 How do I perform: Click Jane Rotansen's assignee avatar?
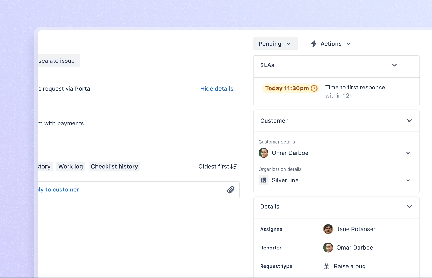coord(328,229)
